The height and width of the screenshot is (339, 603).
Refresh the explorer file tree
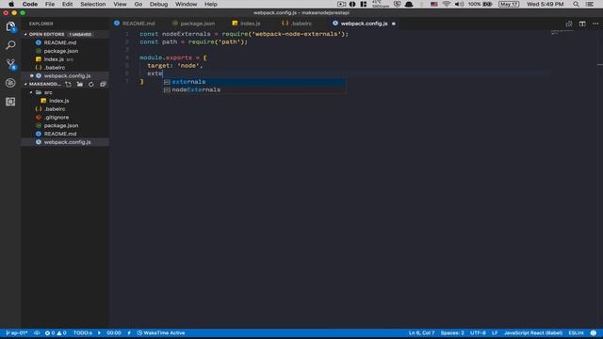click(x=91, y=84)
